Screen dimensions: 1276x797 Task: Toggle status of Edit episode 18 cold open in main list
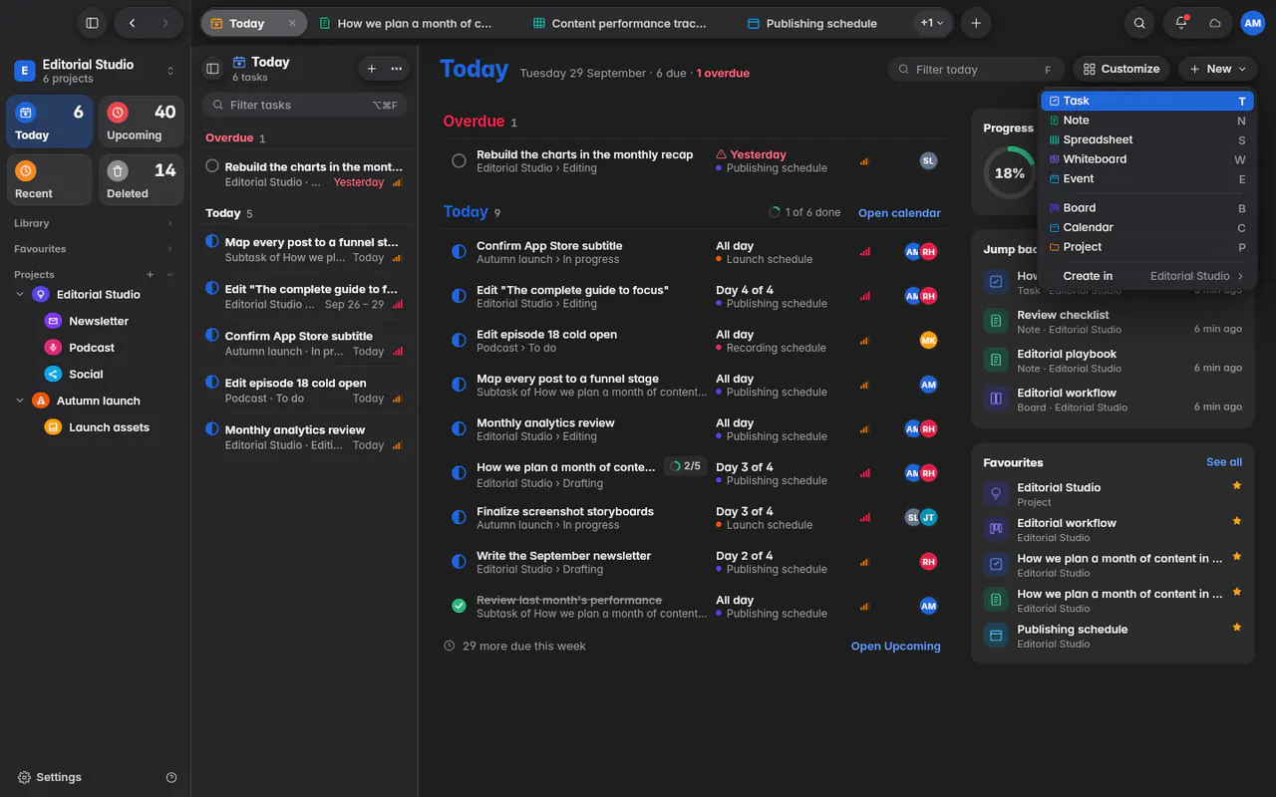pos(459,340)
